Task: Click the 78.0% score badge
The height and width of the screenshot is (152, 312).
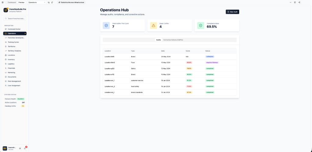Action: click(x=189, y=69)
